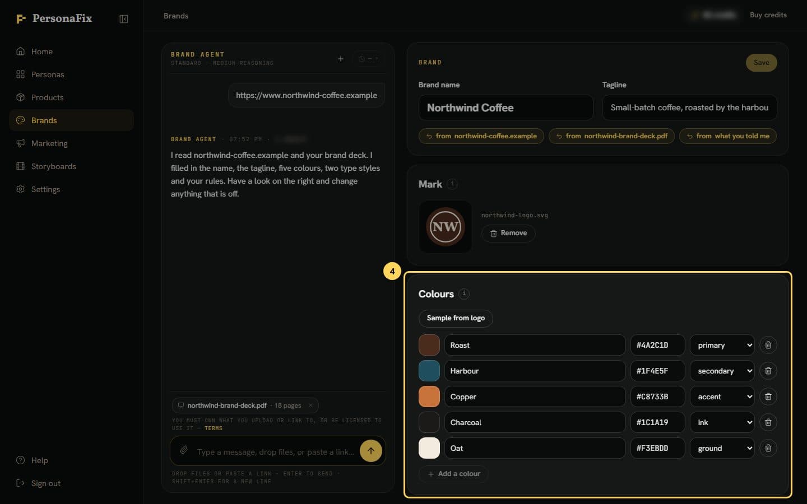Go to Home in sidebar

click(x=71, y=52)
